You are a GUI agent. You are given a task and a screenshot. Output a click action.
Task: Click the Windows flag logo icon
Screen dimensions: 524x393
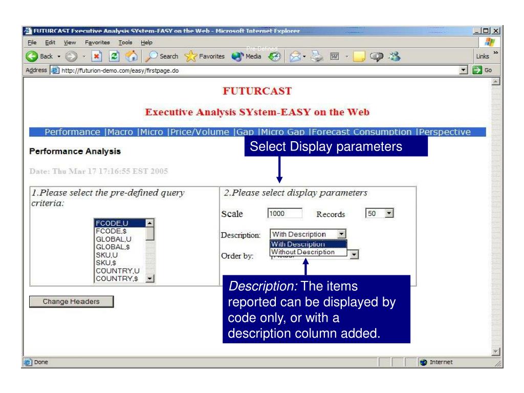click(x=489, y=42)
